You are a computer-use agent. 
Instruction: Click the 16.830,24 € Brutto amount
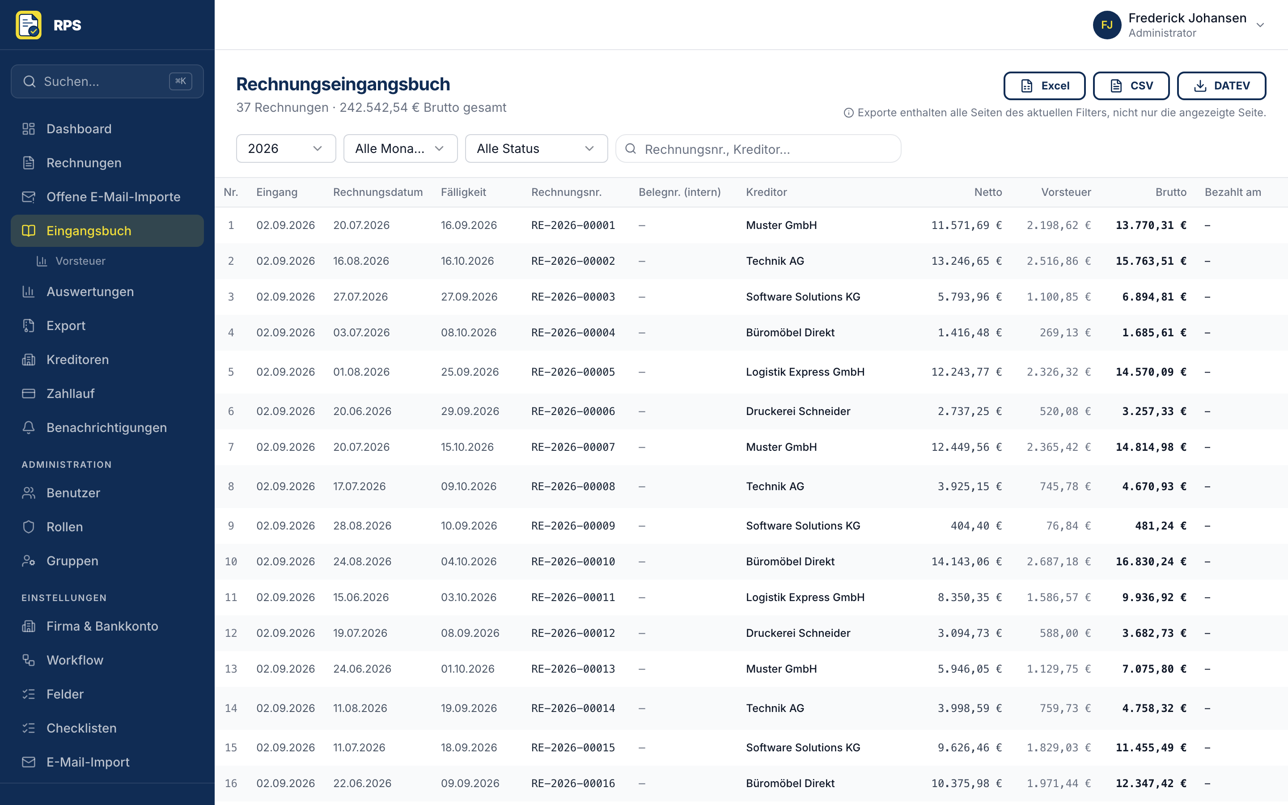click(x=1151, y=562)
